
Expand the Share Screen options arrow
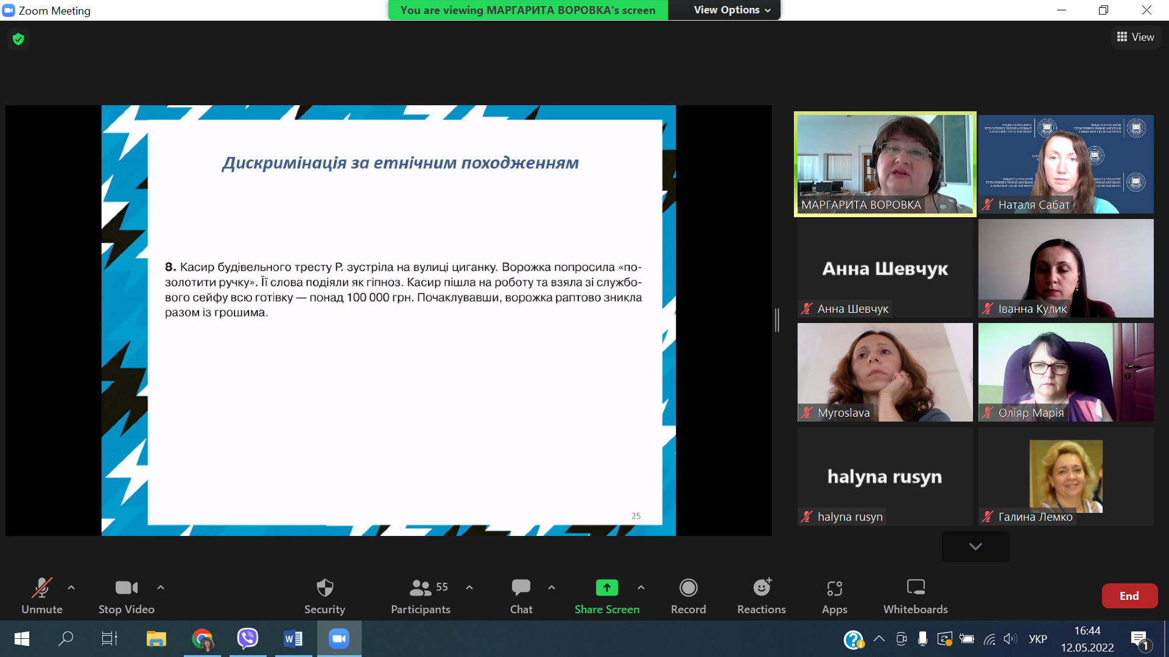(x=641, y=588)
